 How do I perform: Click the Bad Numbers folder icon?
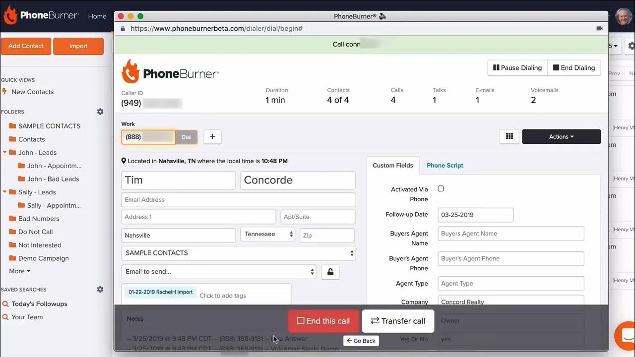tap(13, 219)
